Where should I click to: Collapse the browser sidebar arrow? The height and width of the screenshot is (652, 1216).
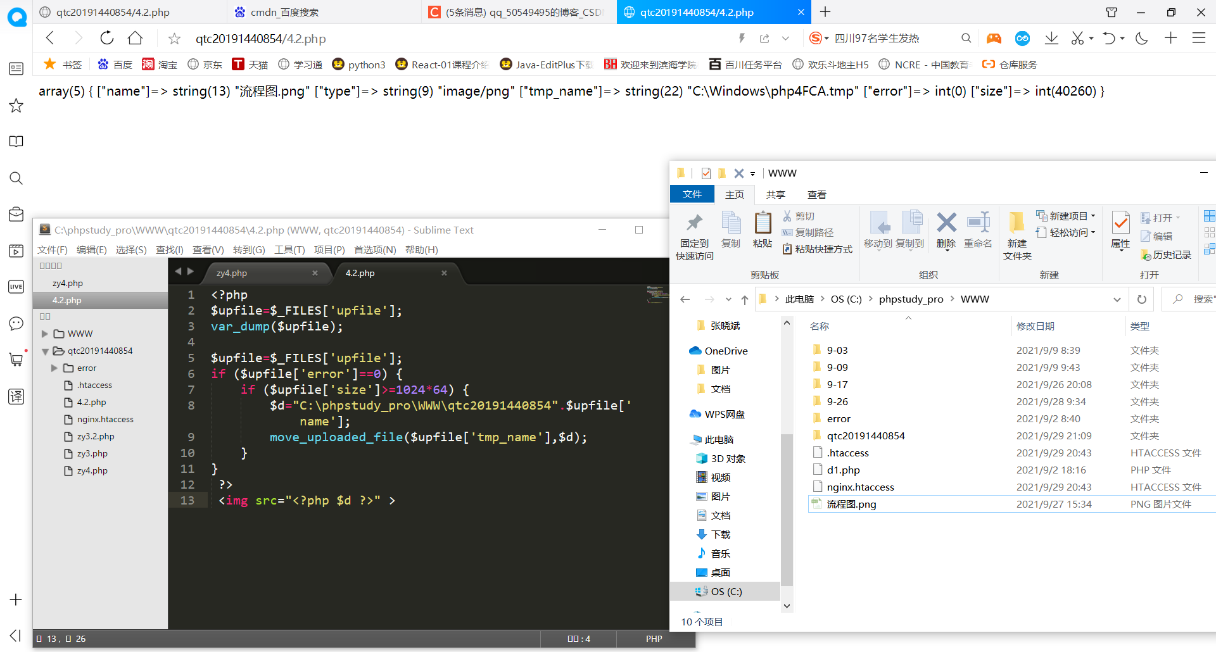(16, 636)
